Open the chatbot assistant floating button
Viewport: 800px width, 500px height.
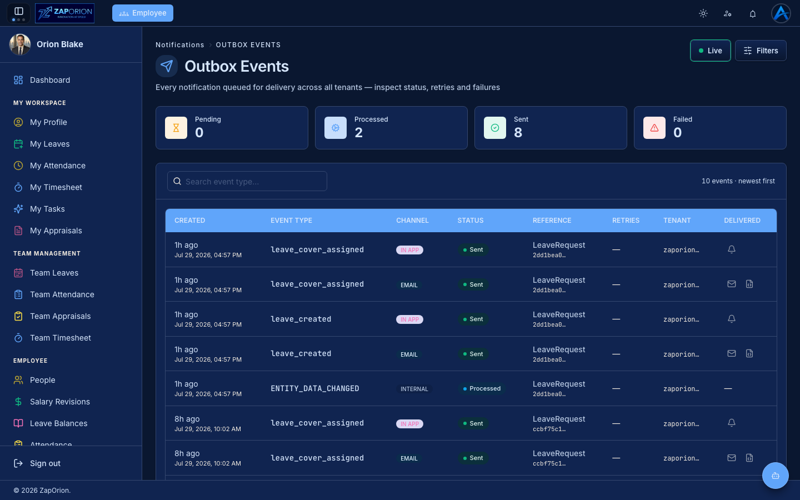tap(776, 476)
